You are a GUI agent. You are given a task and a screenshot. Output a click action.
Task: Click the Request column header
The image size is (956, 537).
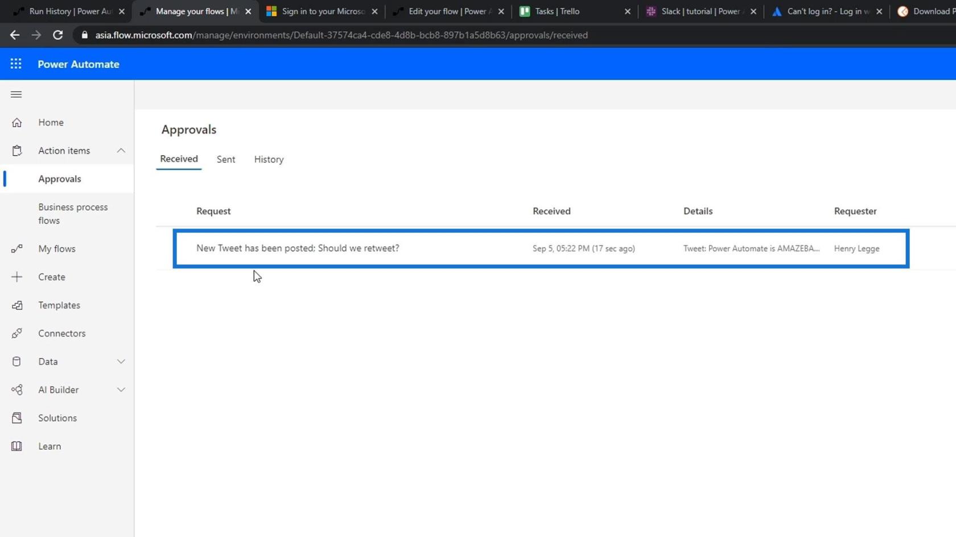click(x=213, y=211)
